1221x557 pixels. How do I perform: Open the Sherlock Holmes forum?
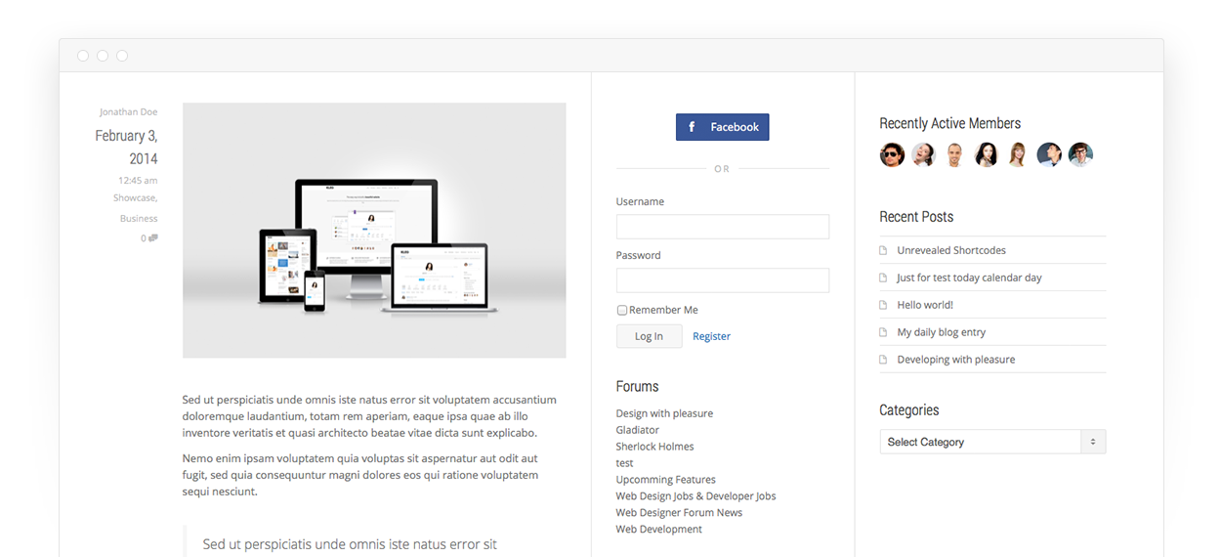pyautogui.click(x=654, y=447)
